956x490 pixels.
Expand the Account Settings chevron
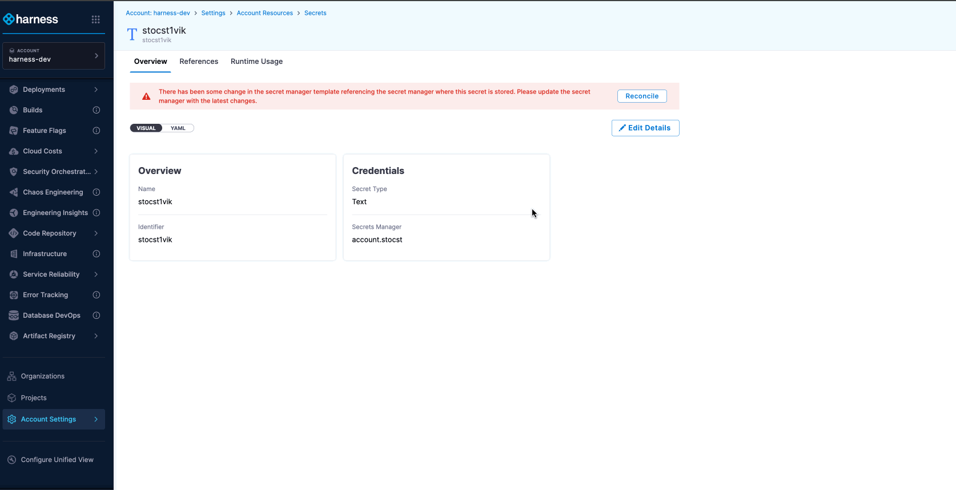(x=96, y=419)
